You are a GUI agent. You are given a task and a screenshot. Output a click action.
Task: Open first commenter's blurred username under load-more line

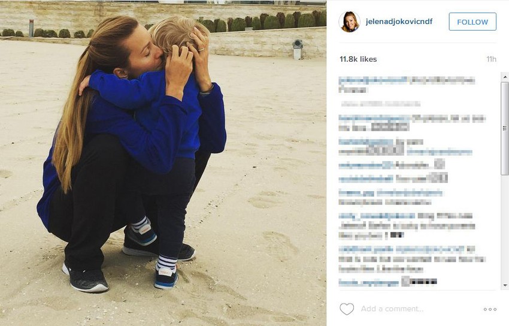[x=374, y=118]
